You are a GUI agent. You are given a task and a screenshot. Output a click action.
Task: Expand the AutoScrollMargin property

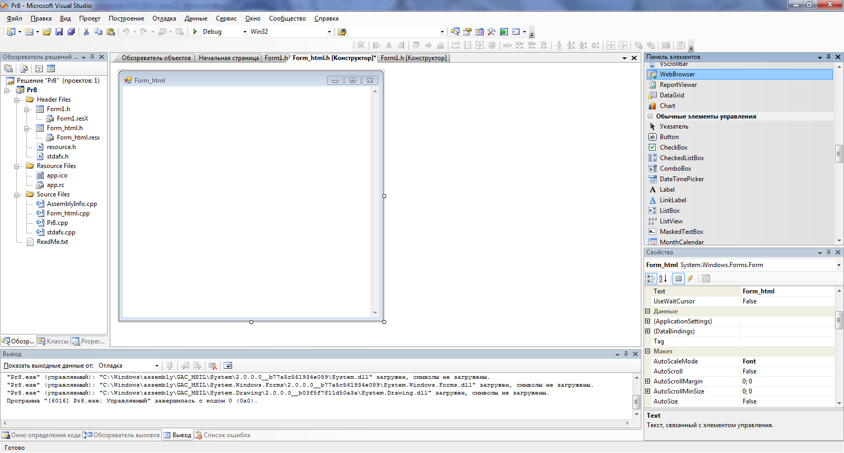(648, 381)
